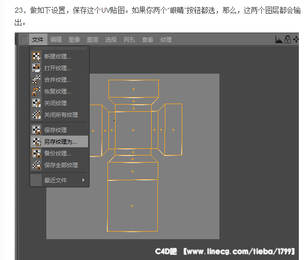Viewport: 308px width, 260px height.
Task: Choose 打开纹理... menu entry
Action: (x=60, y=68)
